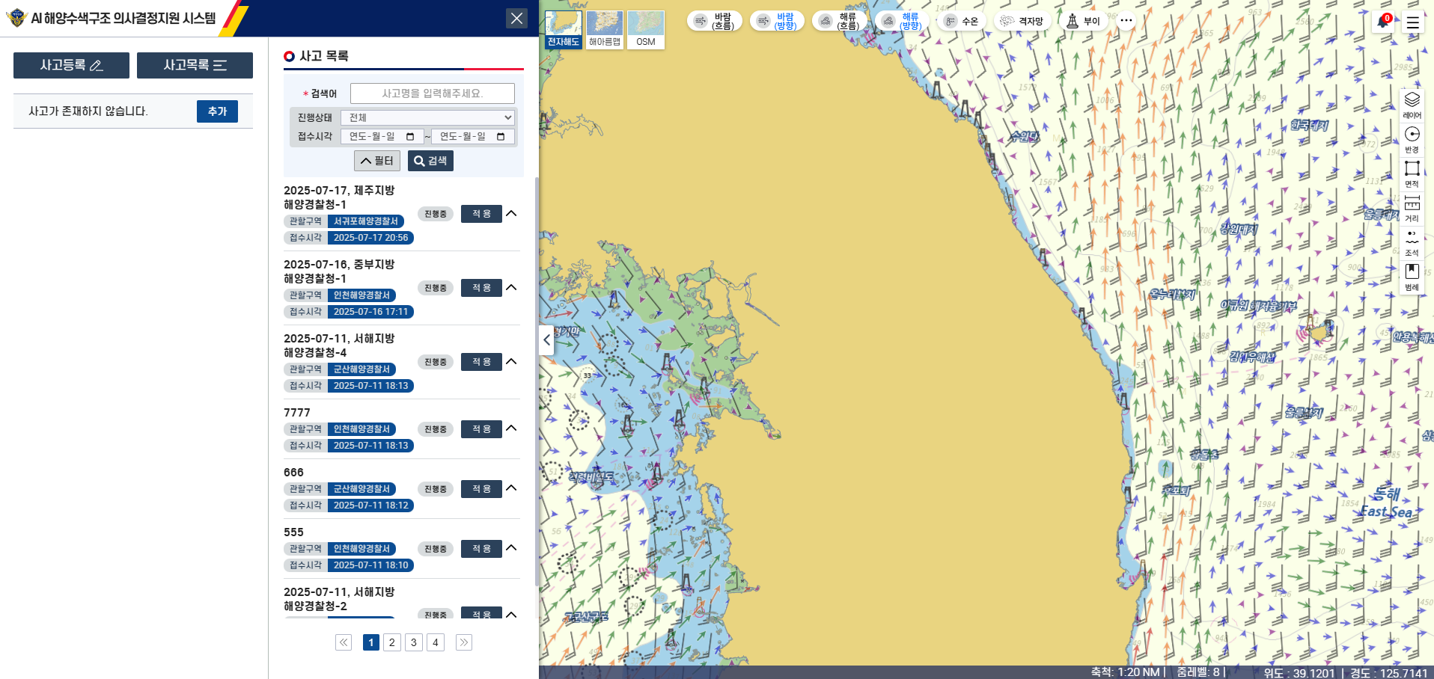This screenshot has height=679, width=1434.
Task: Click the 검색 search button
Action: (430, 161)
